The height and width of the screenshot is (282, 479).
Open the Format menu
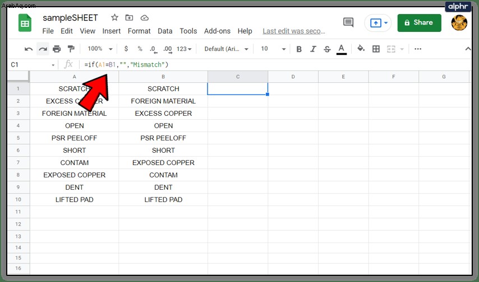coord(139,31)
